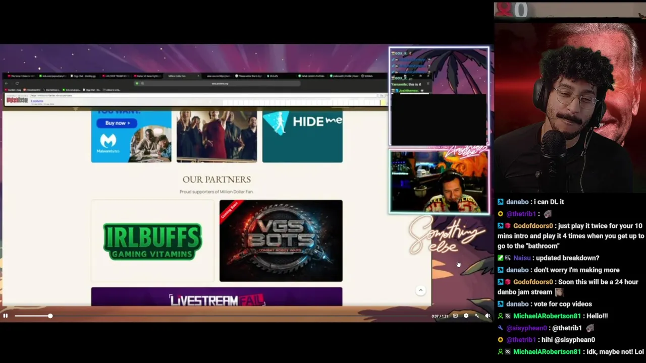Click chat message 'vote for cop videos'

[563, 304]
